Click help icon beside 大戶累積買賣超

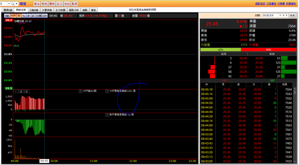[x=107, y=91]
